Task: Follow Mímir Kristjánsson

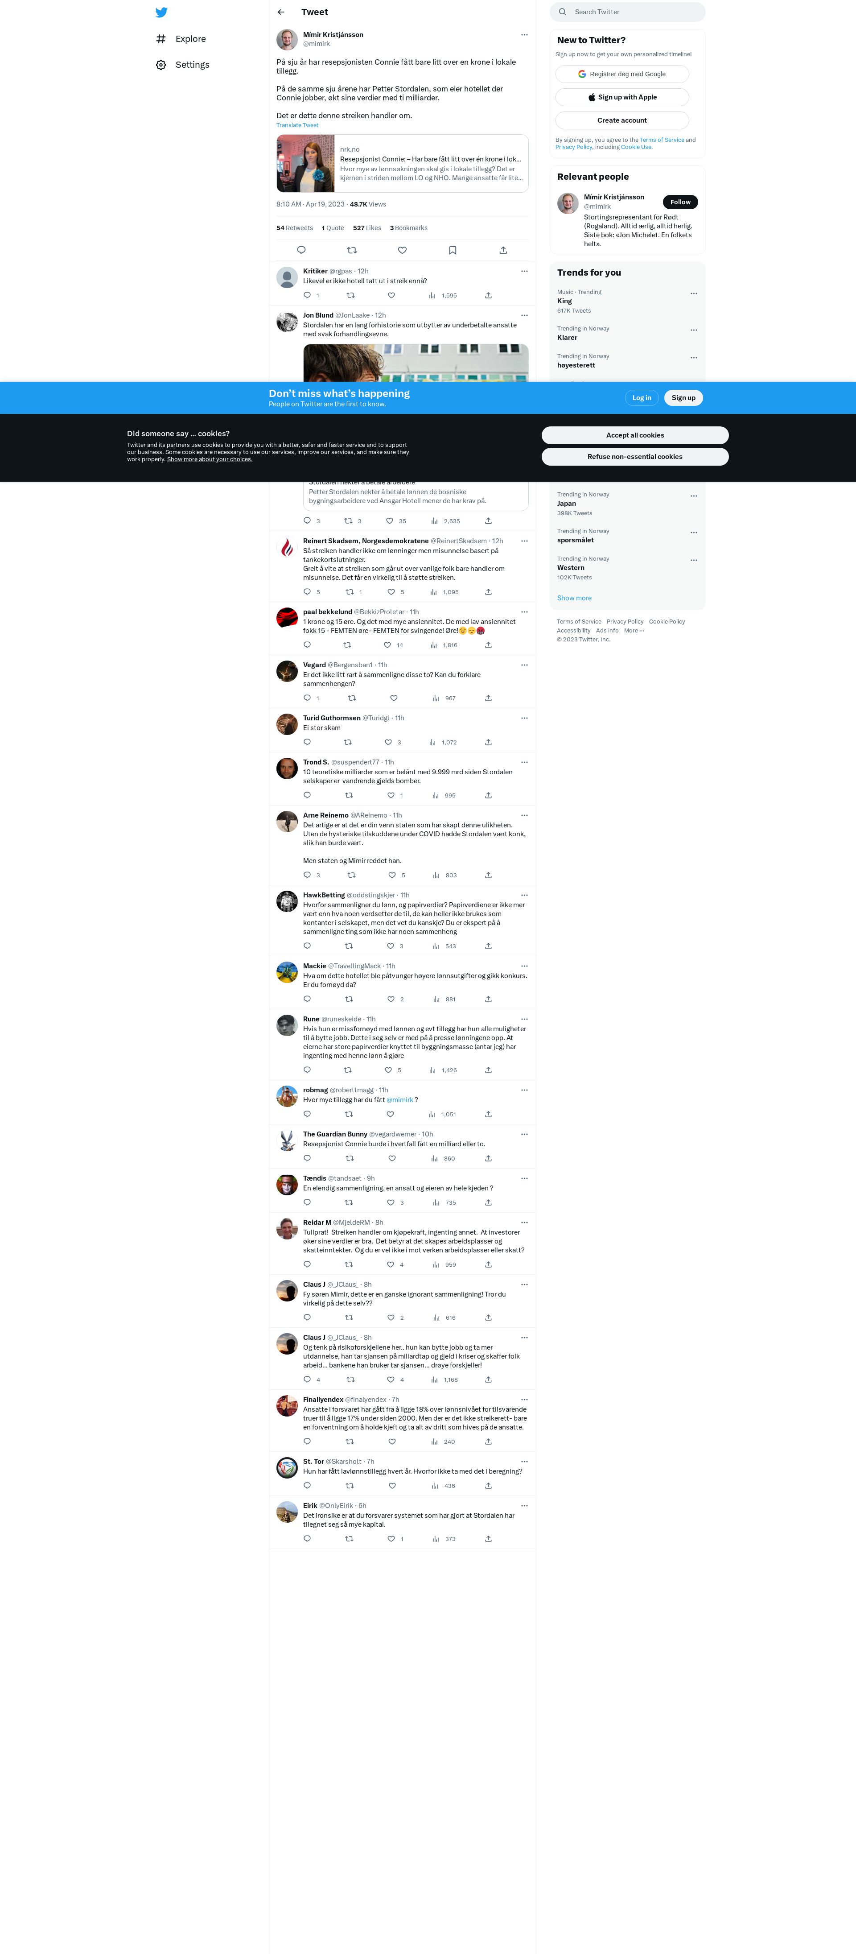Action: click(680, 202)
